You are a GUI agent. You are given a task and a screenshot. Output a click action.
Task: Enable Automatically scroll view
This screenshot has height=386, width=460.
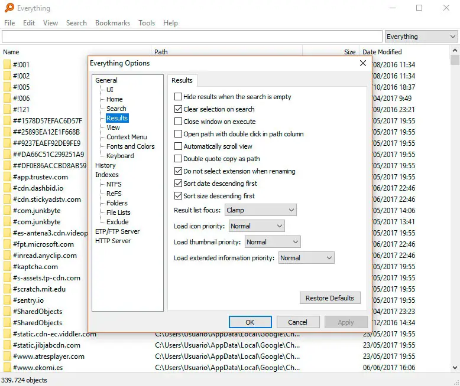178,146
